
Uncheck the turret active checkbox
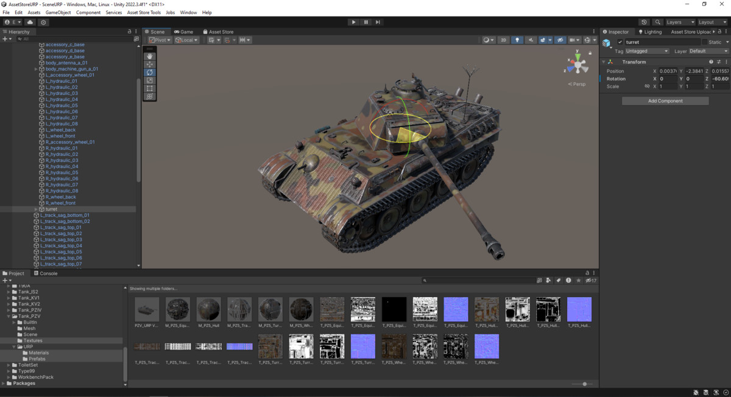coord(620,42)
